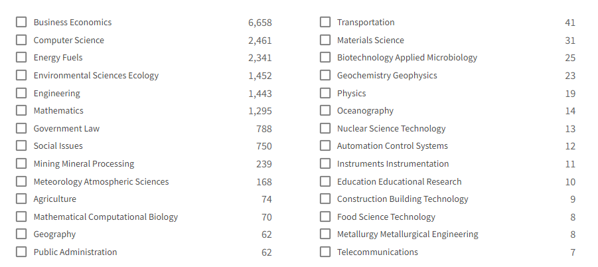Tick the Mining Mineral Processing checkbox
The image size is (598, 267).
[21, 163]
